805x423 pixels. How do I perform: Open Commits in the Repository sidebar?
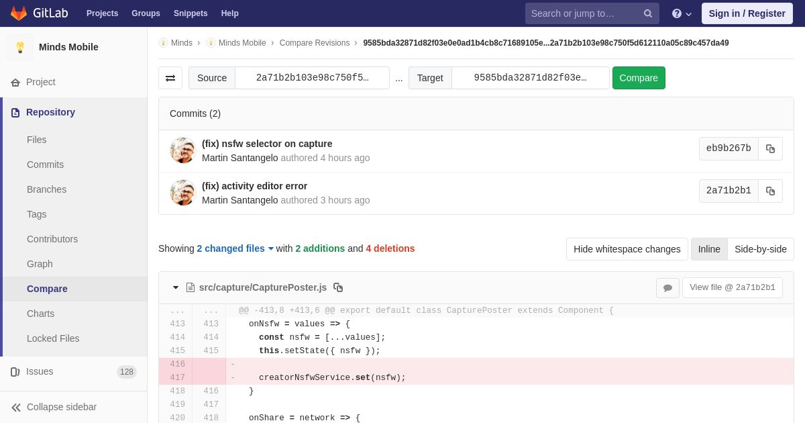coord(45,164)
